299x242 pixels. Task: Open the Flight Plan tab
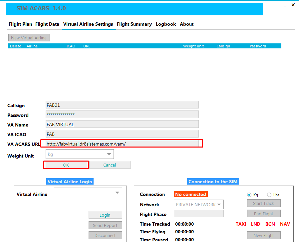pyautogui.click(x=20, y=24)
